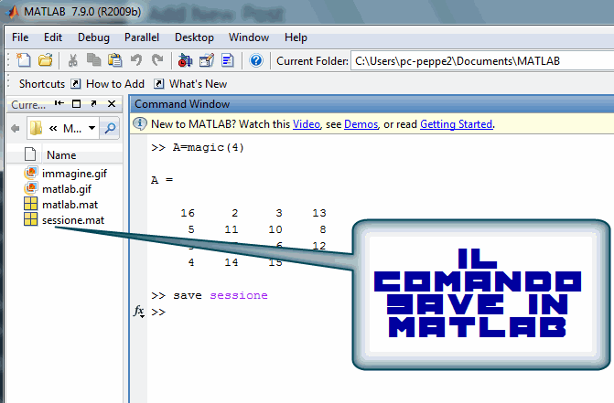Follow the Demos link
Viewport: 614px width, 403px height.
361,124
